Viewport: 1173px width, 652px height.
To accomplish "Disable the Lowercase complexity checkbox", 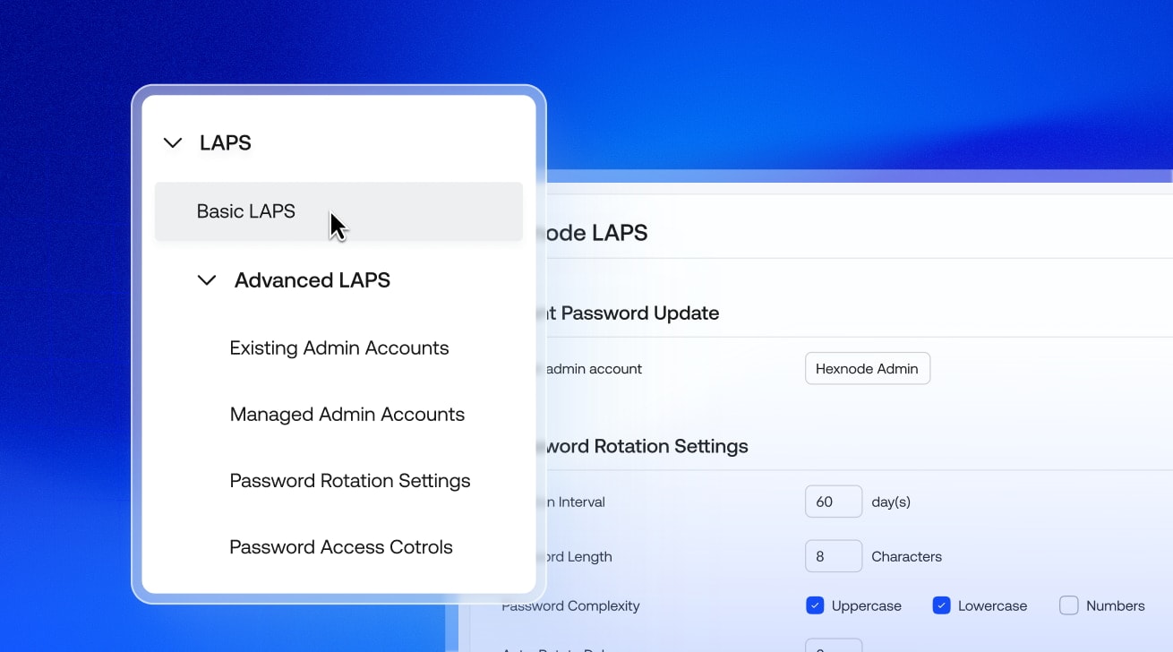I will pyautogui.click(x=941, y=605).
